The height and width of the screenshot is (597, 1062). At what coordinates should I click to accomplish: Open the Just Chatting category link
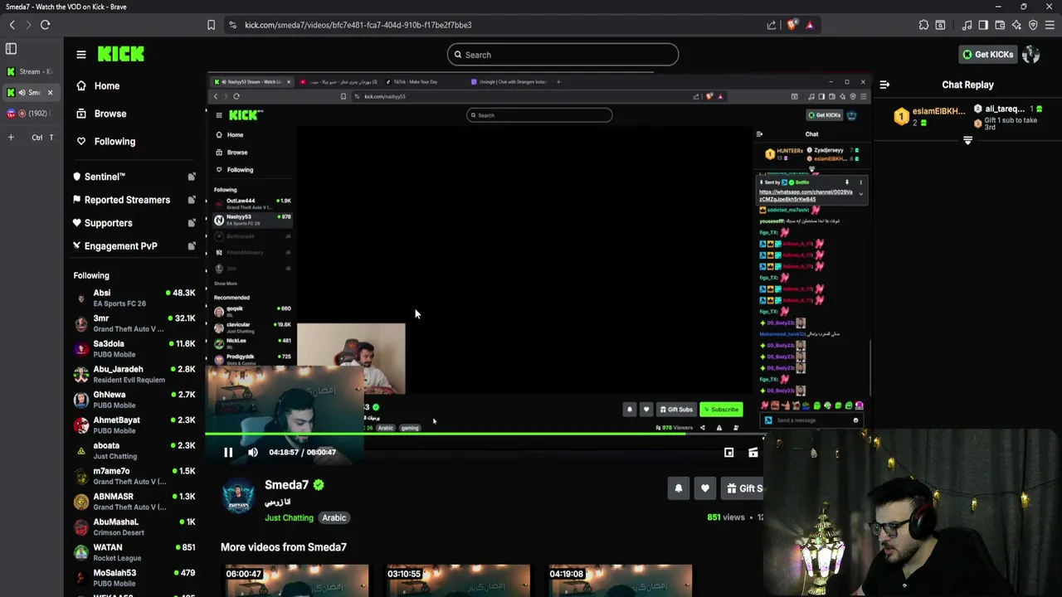(289, 518)
